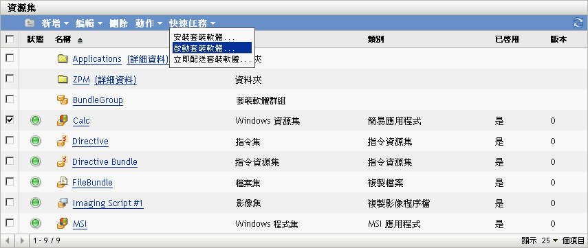This screenshot has height=248, width=588.
Task: Open the 新增 dropdown menu
Action: pyautogui.click(x=55, y=23)
